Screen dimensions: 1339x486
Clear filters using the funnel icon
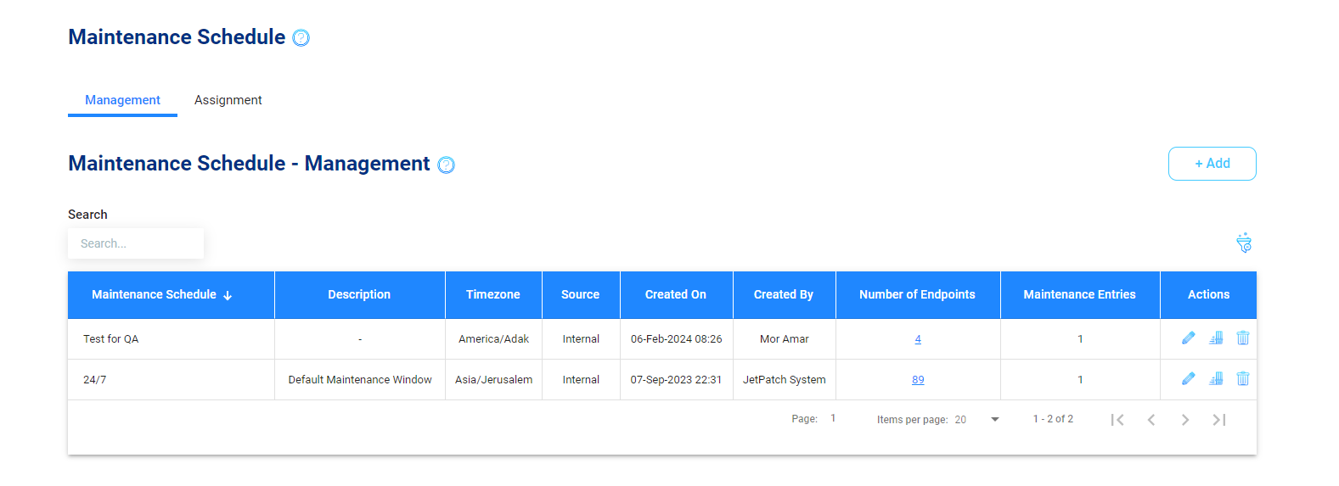(1244, 243)
